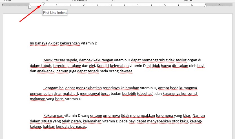This screenshot has width=235, height=139.
Task: Click the hyphenated word "kejang-" at line end
Action: click(x=196, y=121)
